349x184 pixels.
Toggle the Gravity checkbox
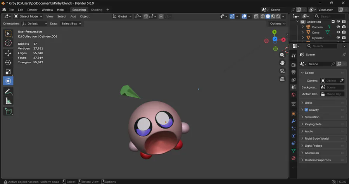pos(306,110)
